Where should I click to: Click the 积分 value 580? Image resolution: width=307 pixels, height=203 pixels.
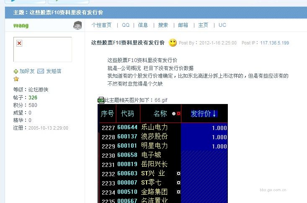33,105
